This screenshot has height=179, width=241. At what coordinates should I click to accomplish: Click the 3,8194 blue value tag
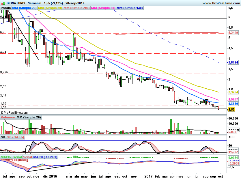click(x=233, y=62)
